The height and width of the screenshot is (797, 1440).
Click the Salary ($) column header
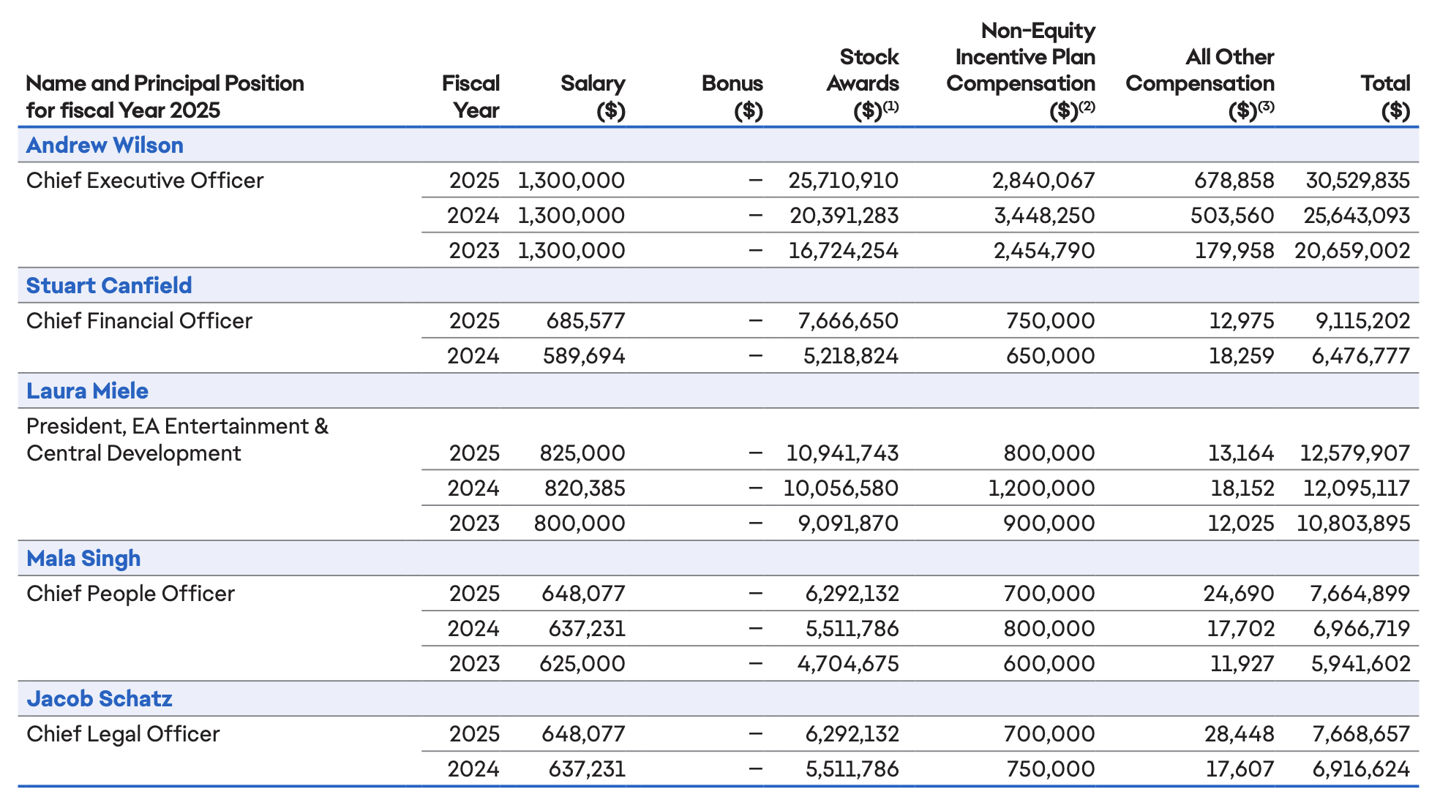tap(593, 97)
